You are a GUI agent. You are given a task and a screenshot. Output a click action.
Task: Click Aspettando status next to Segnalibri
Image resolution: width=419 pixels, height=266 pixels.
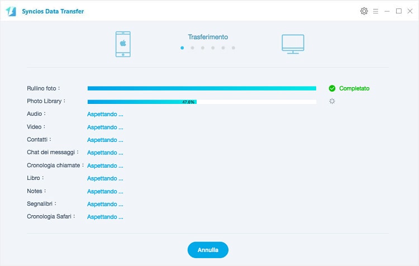pos(105,204)
